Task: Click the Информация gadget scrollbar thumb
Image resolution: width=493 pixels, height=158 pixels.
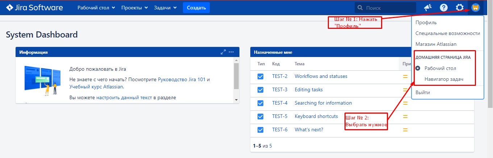Action: pyautogui.click(x=236, y=76)
